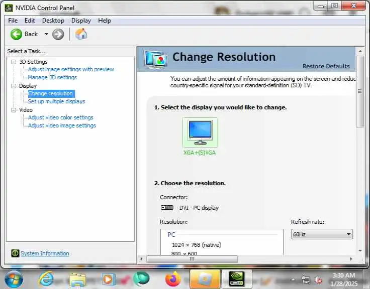The image size is (370, 289).
Task: Show hidden tray icons arrow
Action: [293, 280]
